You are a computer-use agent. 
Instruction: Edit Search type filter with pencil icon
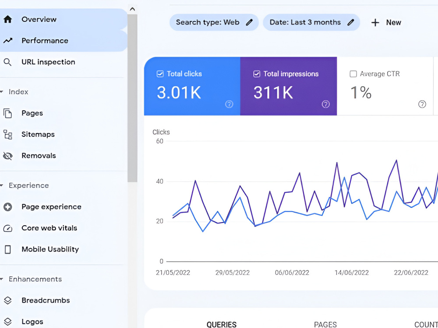point(249,22)
